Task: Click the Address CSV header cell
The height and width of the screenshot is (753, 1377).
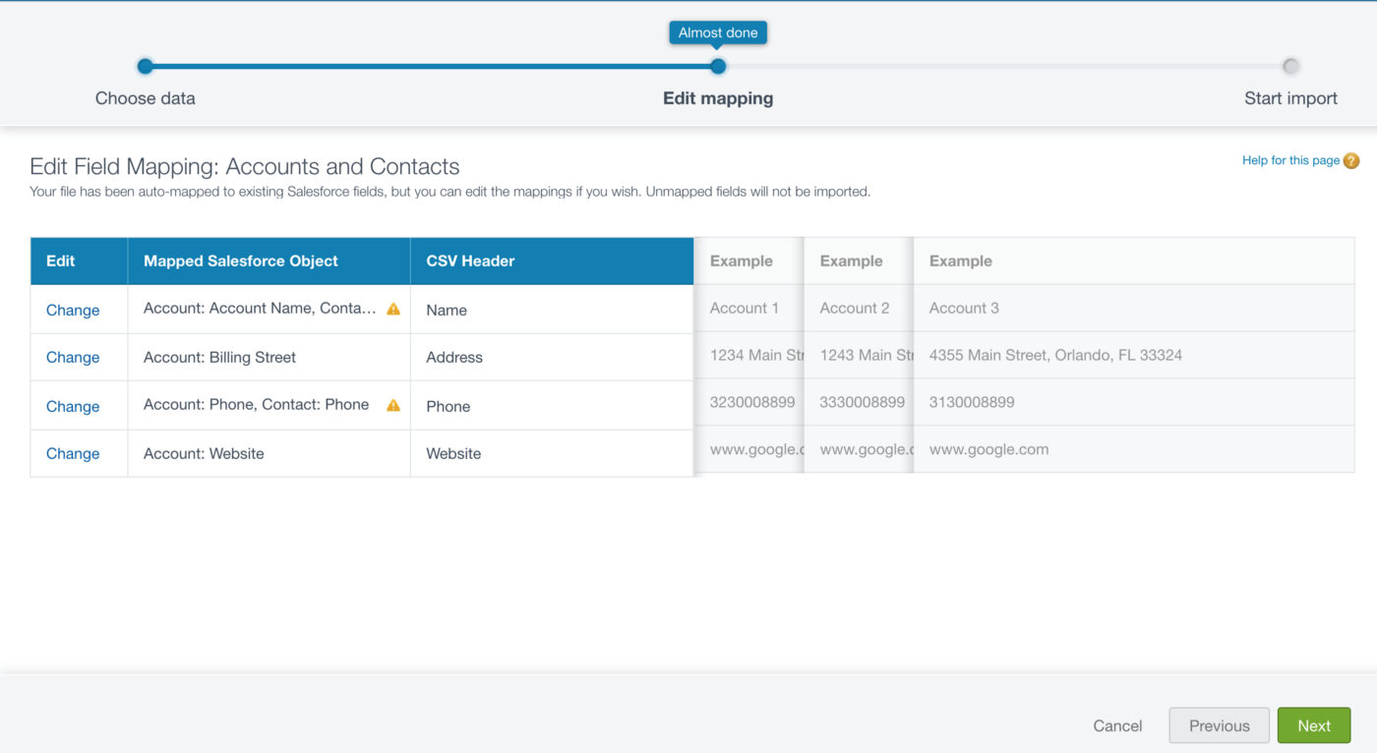Action: pos(552,357)
